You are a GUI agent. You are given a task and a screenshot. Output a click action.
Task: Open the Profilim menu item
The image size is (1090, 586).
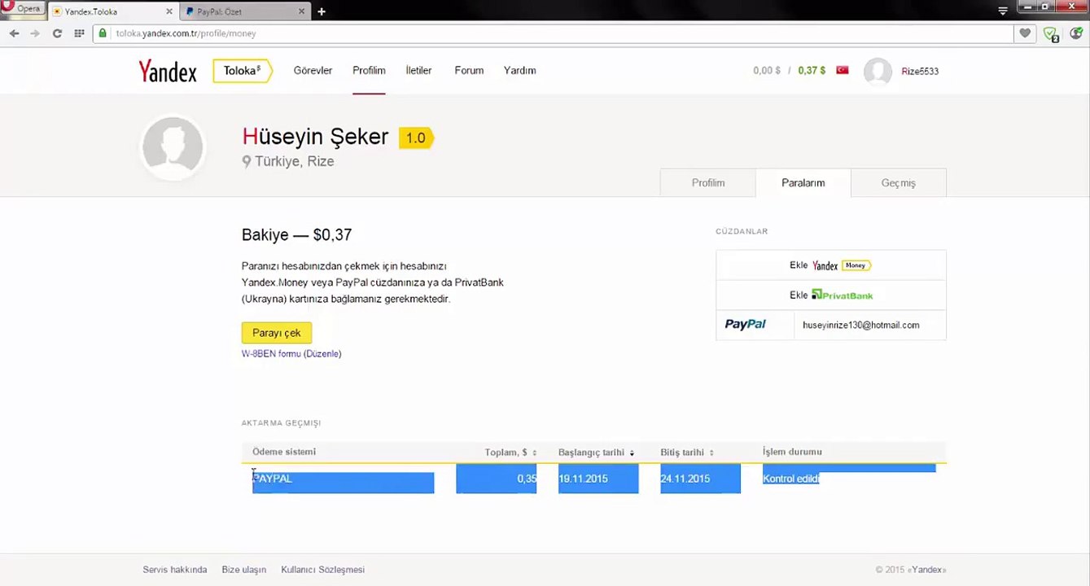(x=369, y=70)
